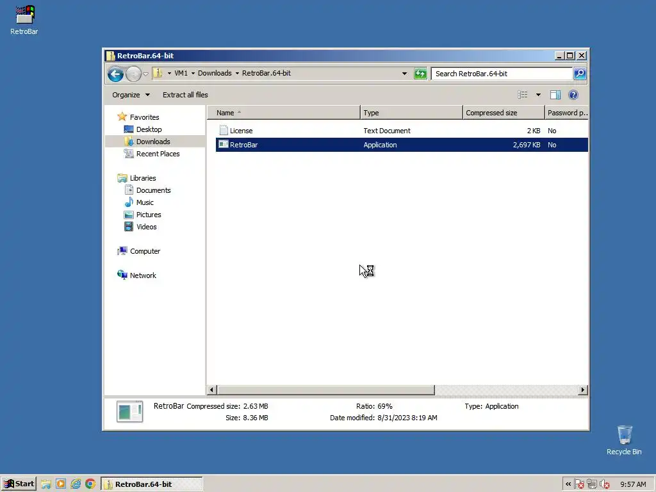Open the RetroBar desktop shortcut icon
The width and height of the screenshot is (656, 492).
pyautogui.click(x=24, y=20)
